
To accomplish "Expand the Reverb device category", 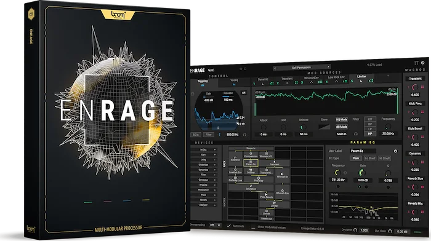I will (204, 200).
